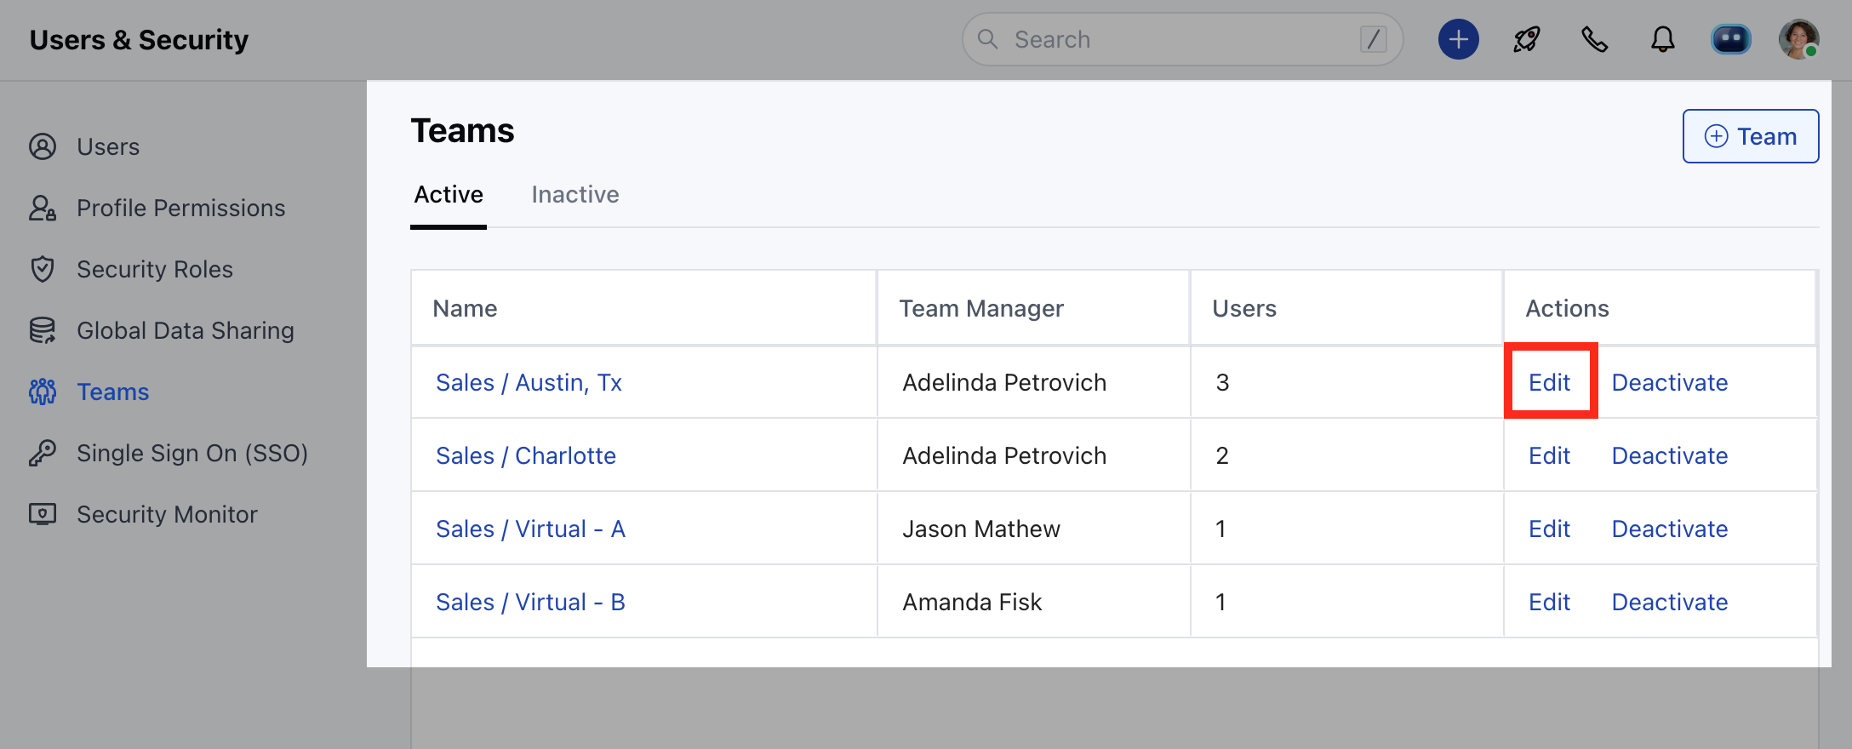Open the notifications bell
The width and height of the screenshot is (1852, 749).
(1662, 40)
